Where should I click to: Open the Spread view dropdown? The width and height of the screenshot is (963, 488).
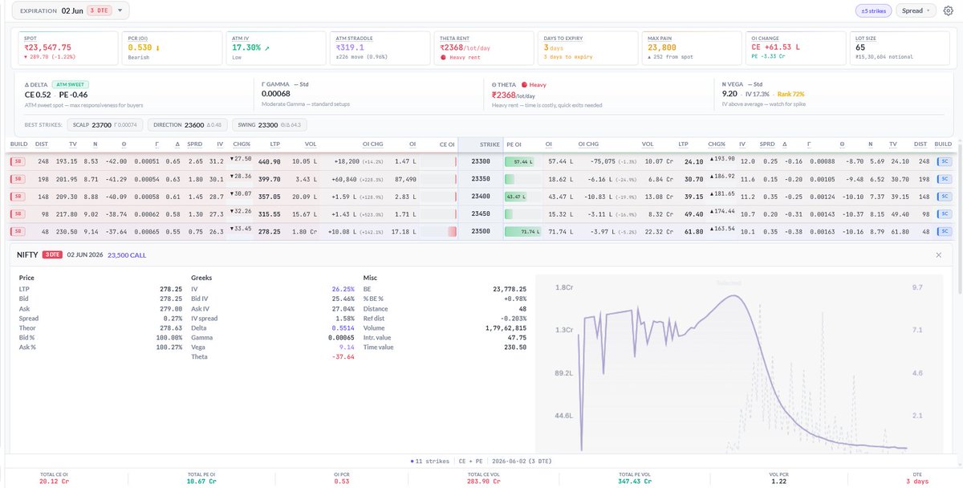coord(915,11)
